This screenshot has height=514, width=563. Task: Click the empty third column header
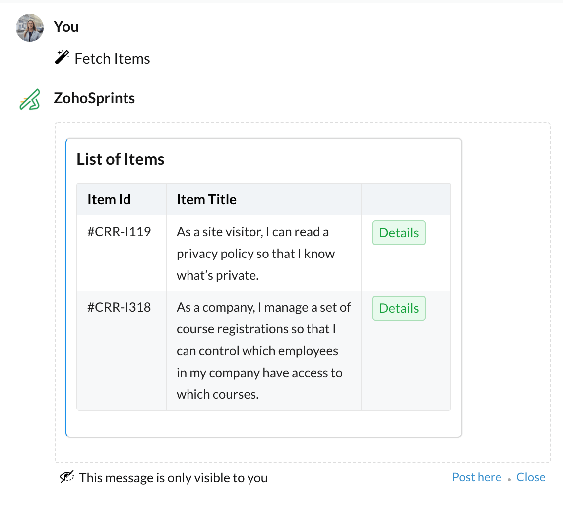click(x=406, y=199)
